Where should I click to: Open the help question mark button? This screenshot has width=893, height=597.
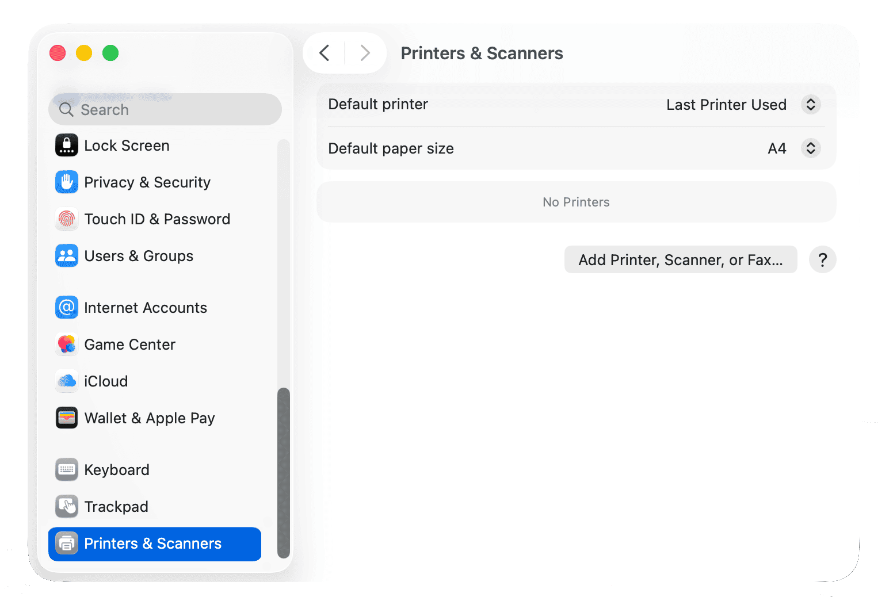[822, 259]
